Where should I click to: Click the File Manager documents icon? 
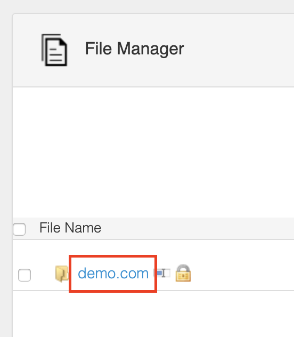[54, 50]
